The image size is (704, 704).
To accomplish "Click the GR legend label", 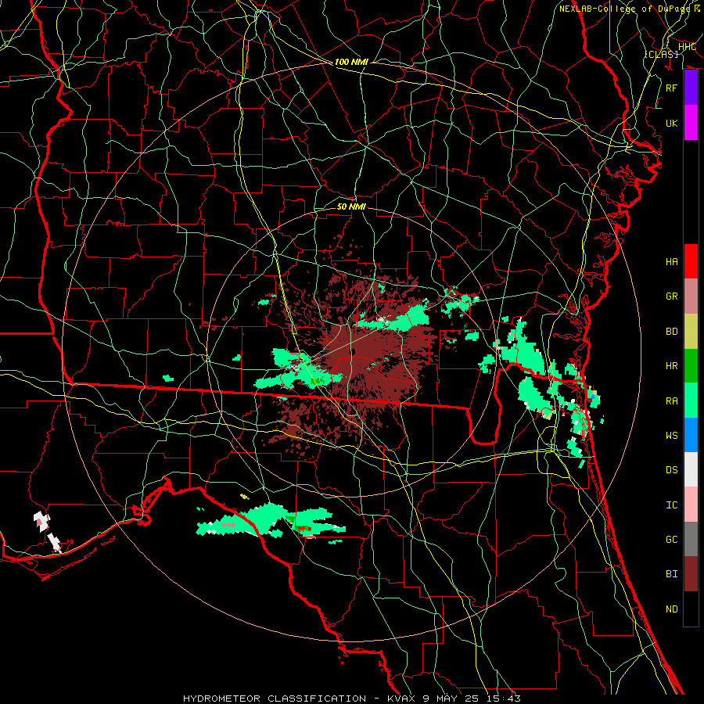I will [672, 296].
